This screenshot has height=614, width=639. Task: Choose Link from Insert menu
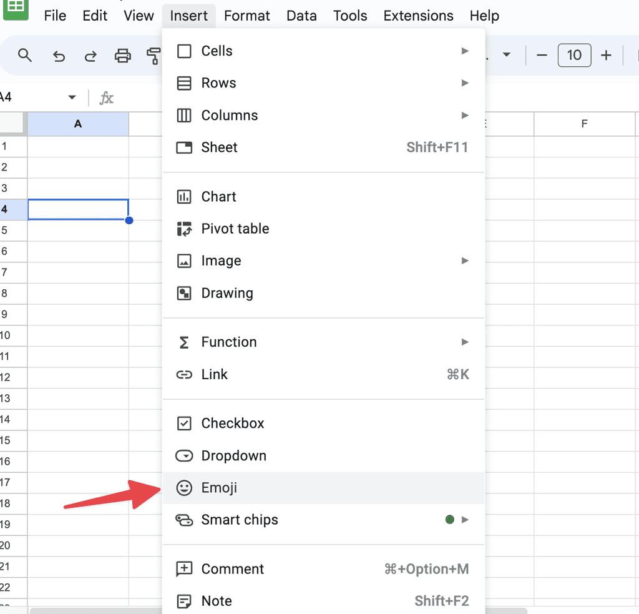pos(323,374)
